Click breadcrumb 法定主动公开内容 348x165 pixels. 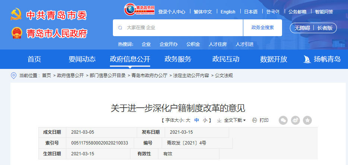[x=191, y=76]
